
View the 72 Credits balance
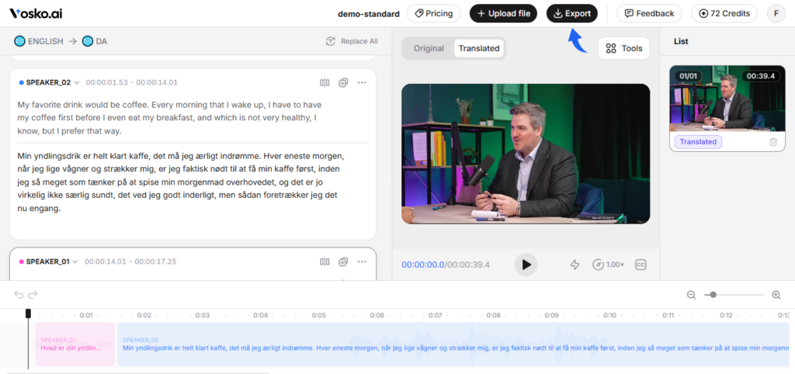724,14
